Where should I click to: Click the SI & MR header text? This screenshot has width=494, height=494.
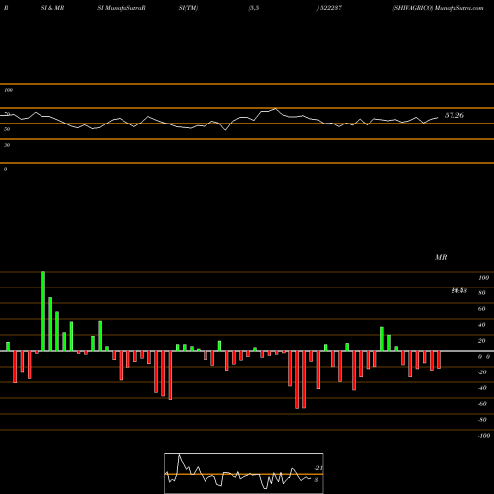[52, 8]
